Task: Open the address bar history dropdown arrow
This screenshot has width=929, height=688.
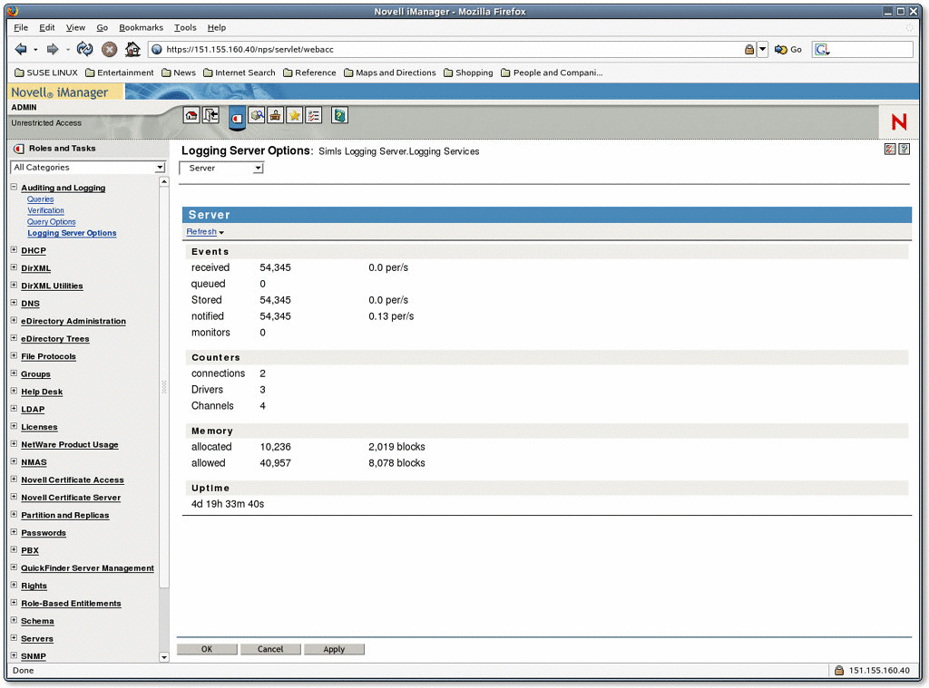Action: coord(762,50)
